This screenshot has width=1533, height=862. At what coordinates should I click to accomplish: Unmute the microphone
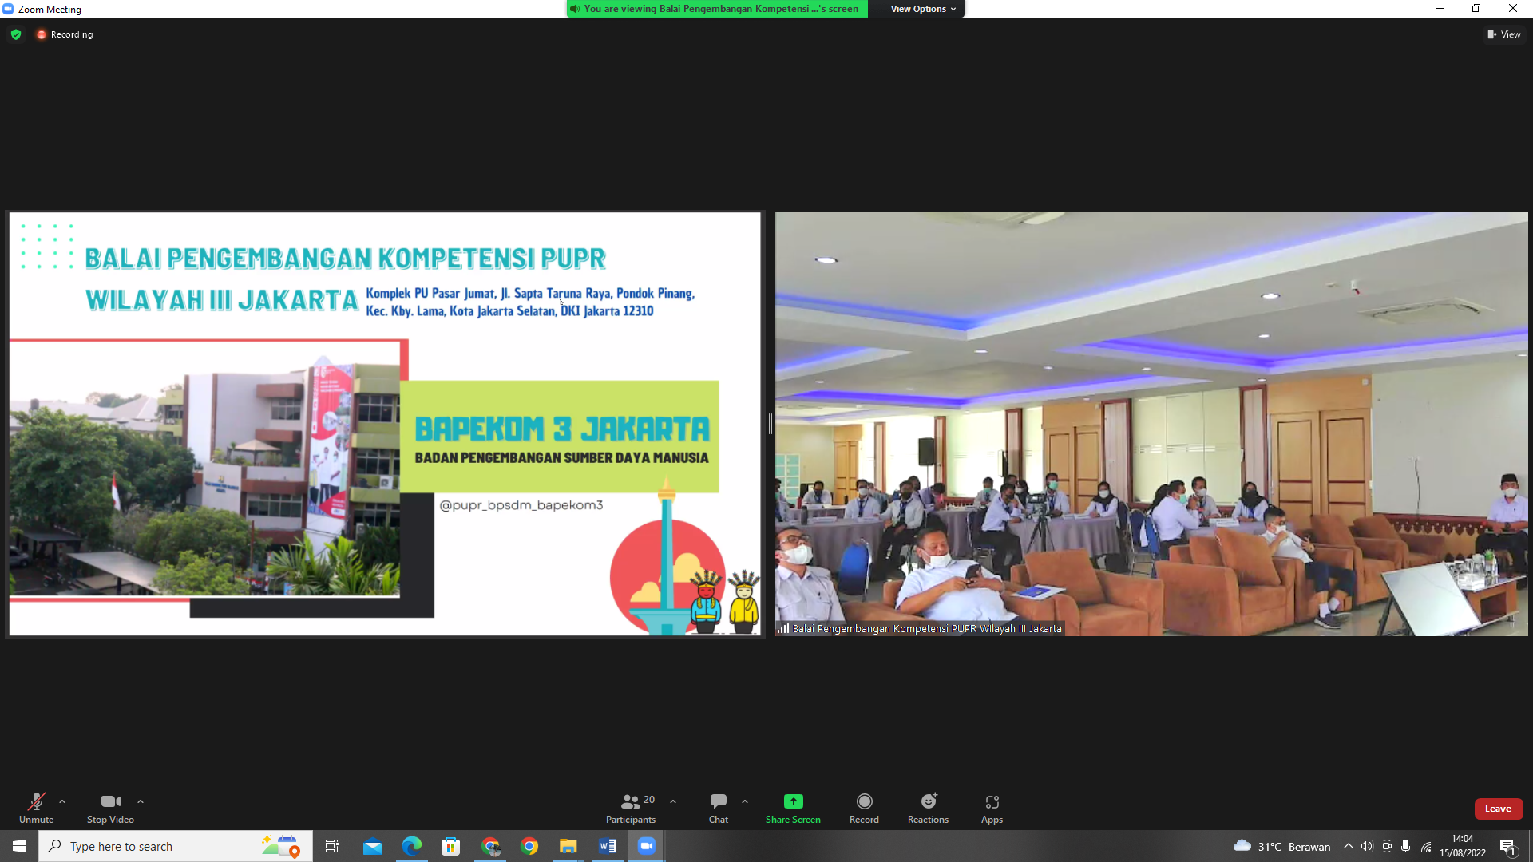click(36, 808)
